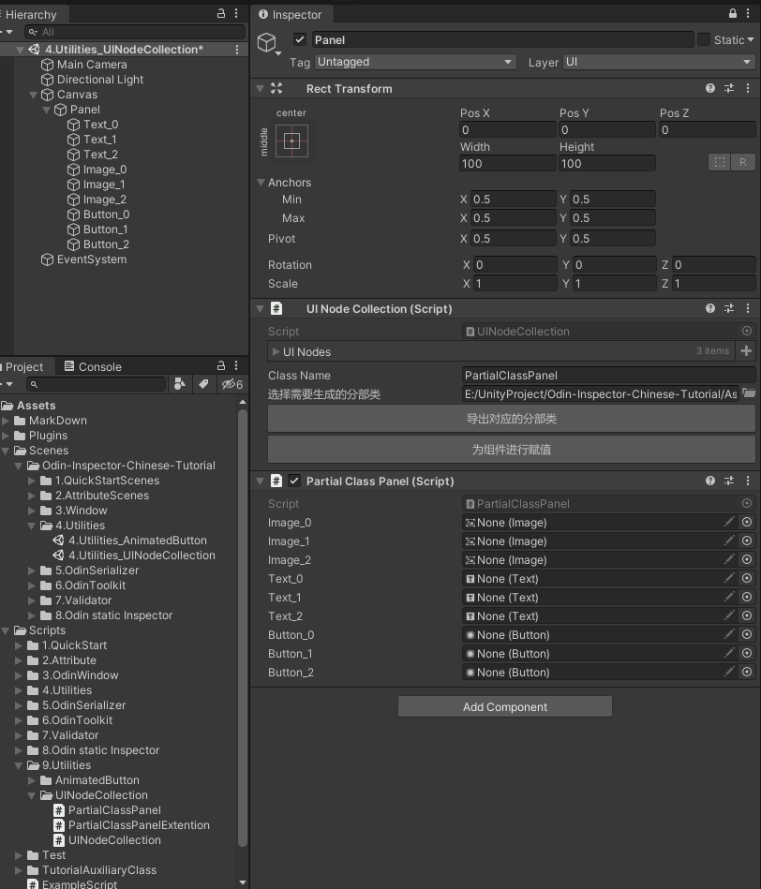Click the folder browse icon beside the path field
This screenshot has width=761, height=889.
pyautogui.click(x=748, y=394)
